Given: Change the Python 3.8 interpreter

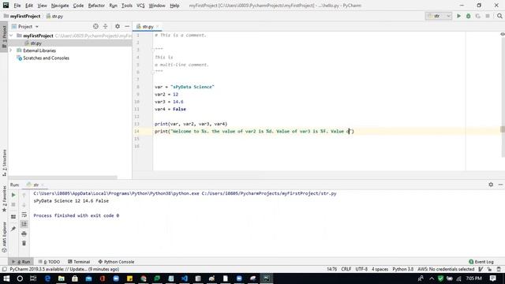Looking at the screenshot, I should pyautogui.click(x=403, y=269).
